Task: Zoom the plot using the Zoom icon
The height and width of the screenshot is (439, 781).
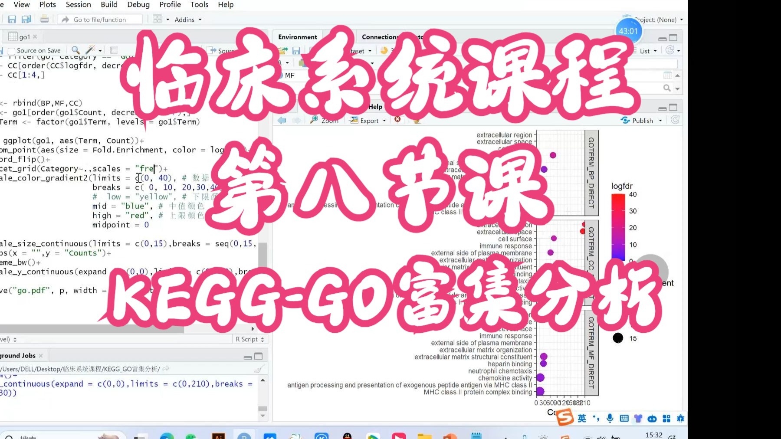Action: pyautogui.click(x=325, y=120)
